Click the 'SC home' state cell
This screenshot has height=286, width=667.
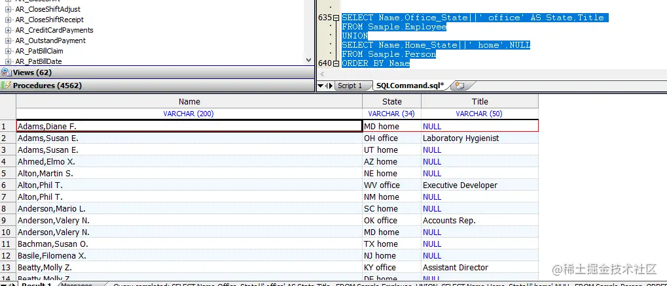click(392, 209)
